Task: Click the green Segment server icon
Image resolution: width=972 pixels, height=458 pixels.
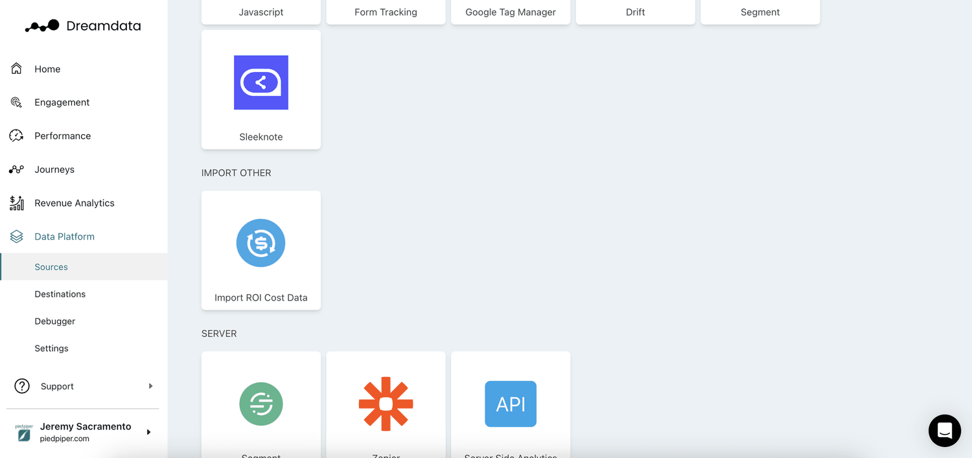Action: point(261,404)
